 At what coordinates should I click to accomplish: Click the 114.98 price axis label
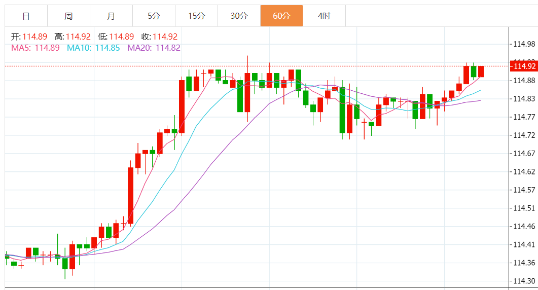pyautogui.click(x=524, y=44)
